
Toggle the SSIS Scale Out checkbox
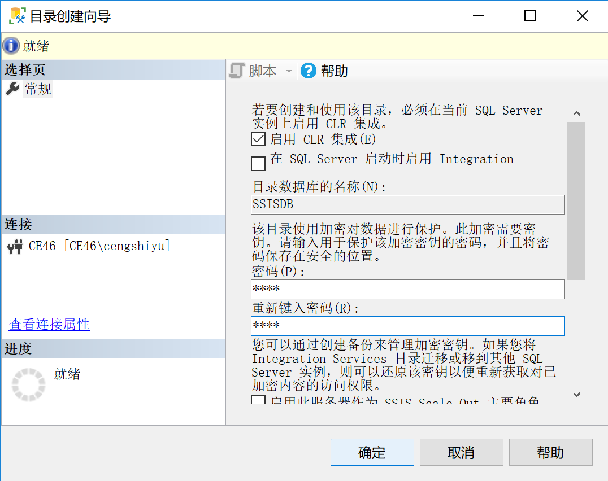pyautogui.click(x=258, y=400)
